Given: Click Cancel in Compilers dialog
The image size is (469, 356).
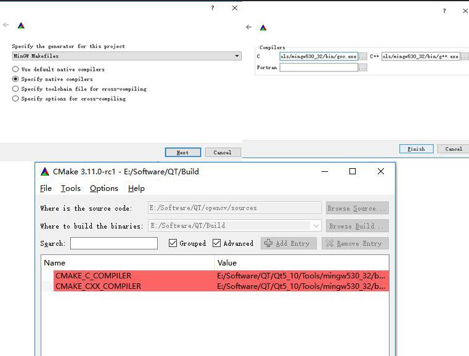Looking at the screenshot, I should [454, 149].
